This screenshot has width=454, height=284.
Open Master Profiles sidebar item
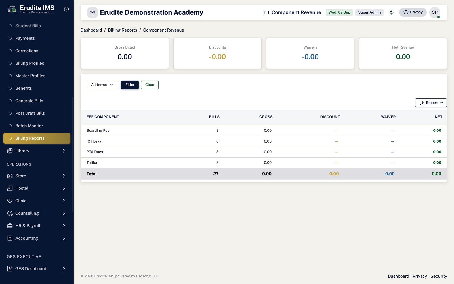[37, 76]
